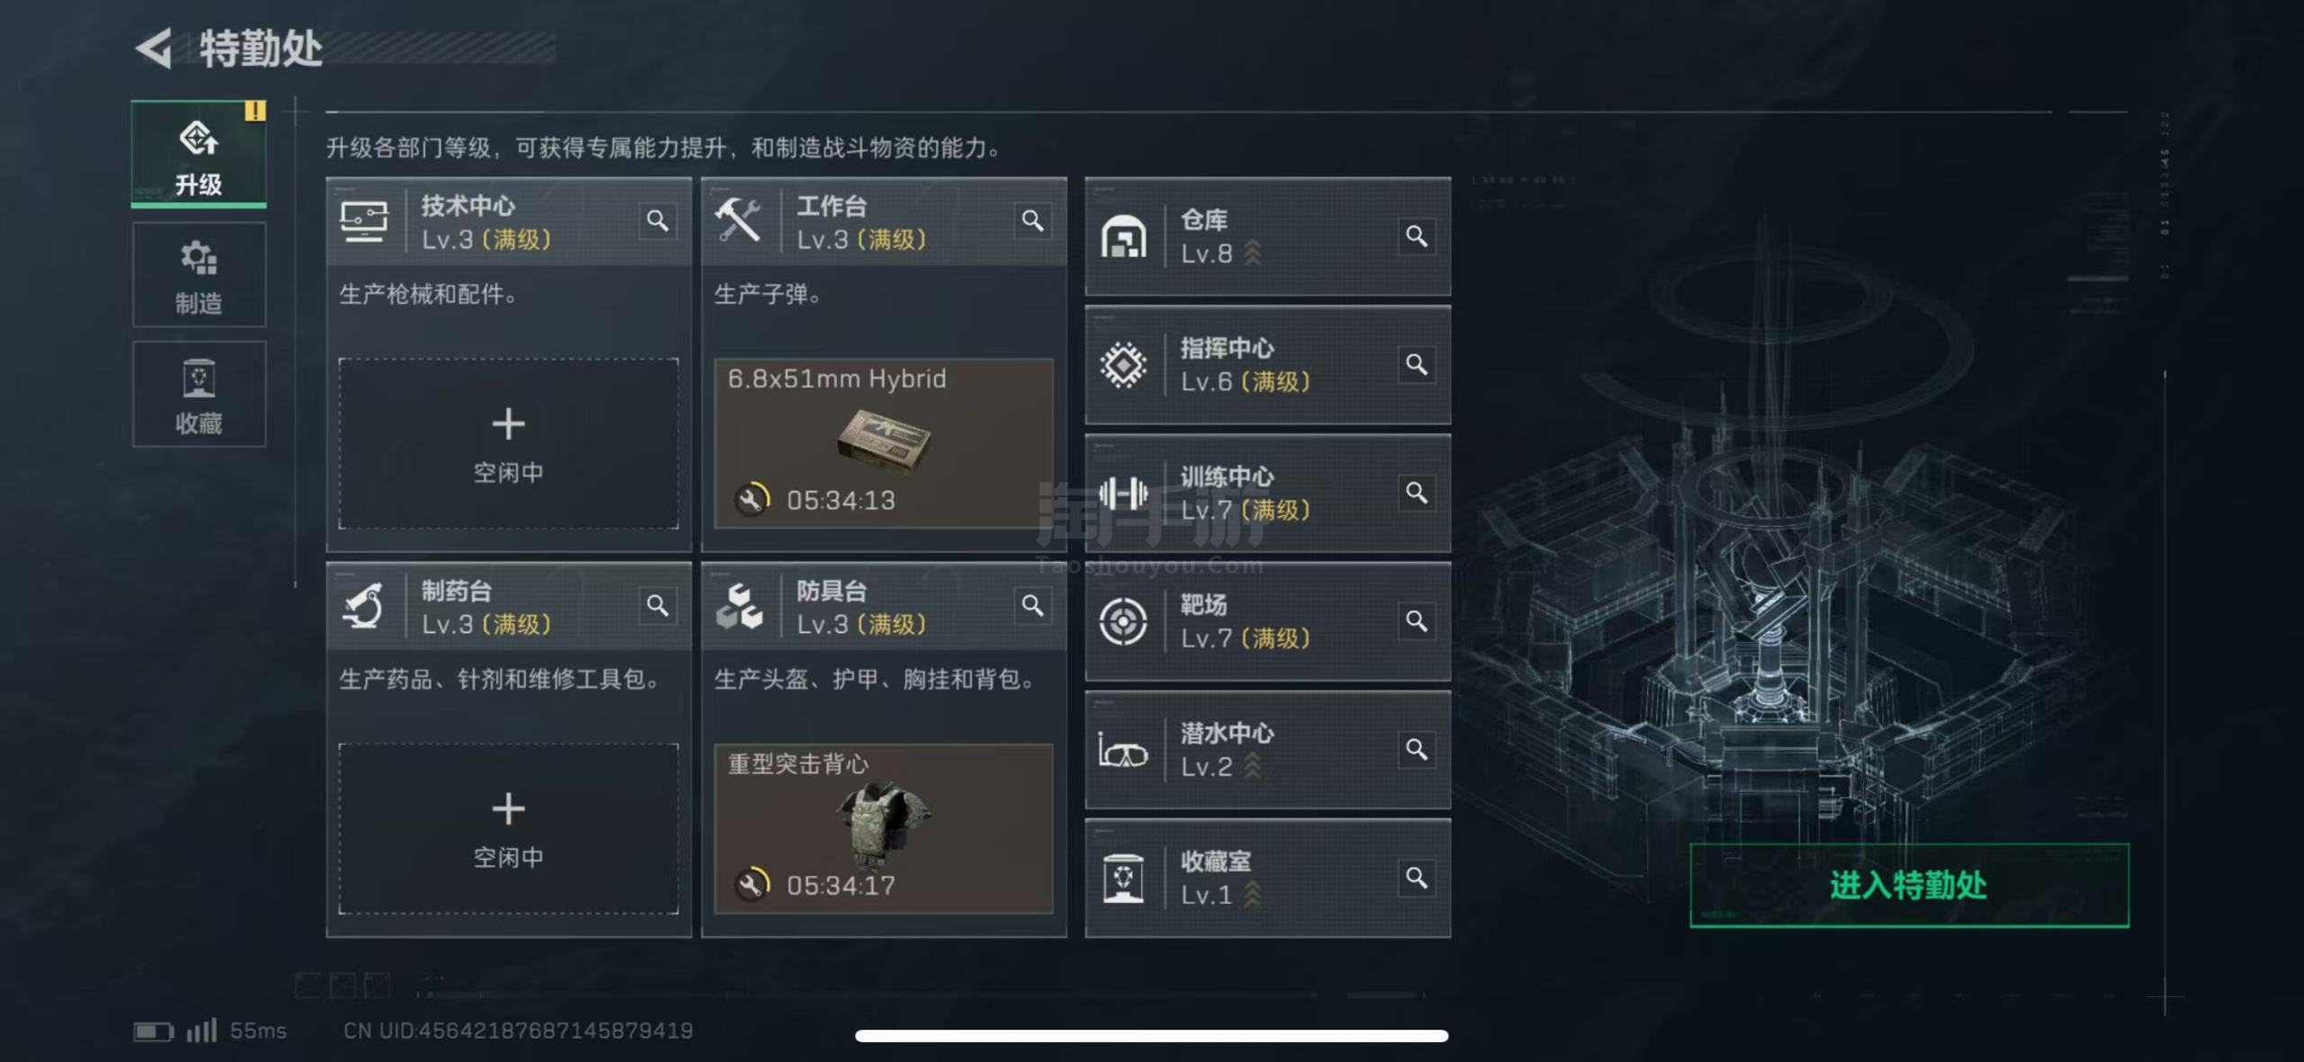Open the 6.8x51mm Hybrid production item
Screen dimensions: 2304x1062
coord(884,443)
